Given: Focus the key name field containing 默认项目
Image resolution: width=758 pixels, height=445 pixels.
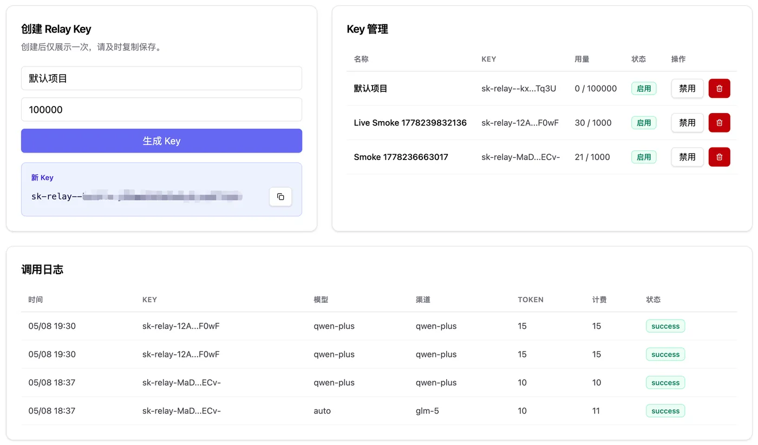Looking at the screenshot, I should click(161, 78).
